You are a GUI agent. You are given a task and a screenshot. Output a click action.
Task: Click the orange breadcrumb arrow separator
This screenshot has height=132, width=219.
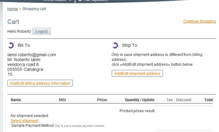[20, 9]
